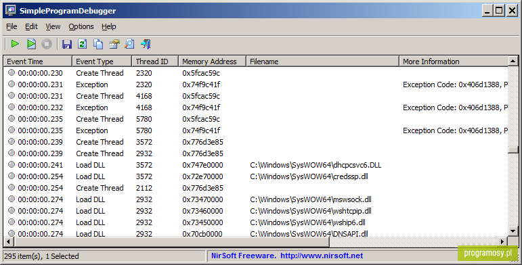The height and width of the screenshot is (265, 522).
Task: Select the C:\Windows\SysWOW64\wshtcpip.dll filename cell
Action: 311,211
